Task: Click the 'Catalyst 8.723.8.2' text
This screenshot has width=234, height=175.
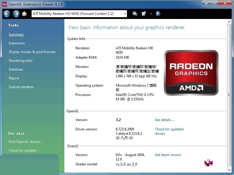Action: (x=129, y=134)
